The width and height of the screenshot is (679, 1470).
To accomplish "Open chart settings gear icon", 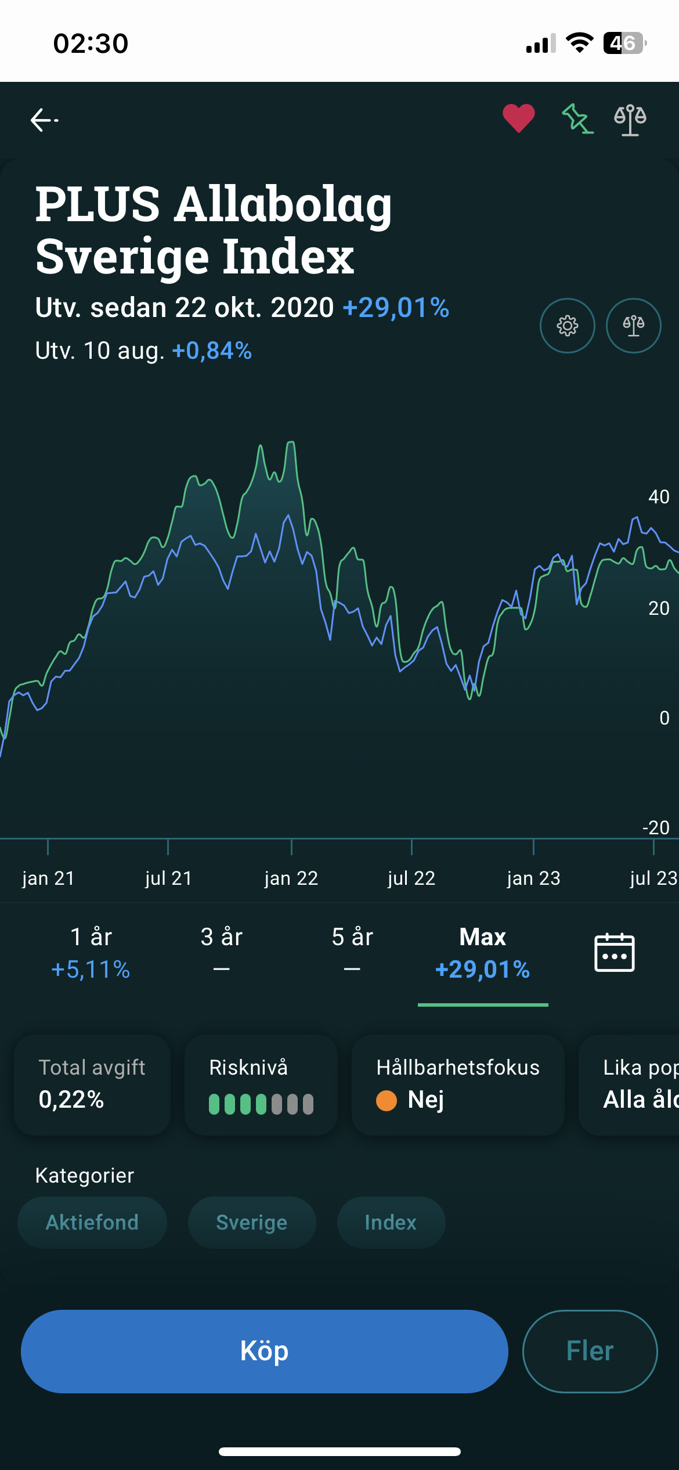I will [x=567, y=326].
